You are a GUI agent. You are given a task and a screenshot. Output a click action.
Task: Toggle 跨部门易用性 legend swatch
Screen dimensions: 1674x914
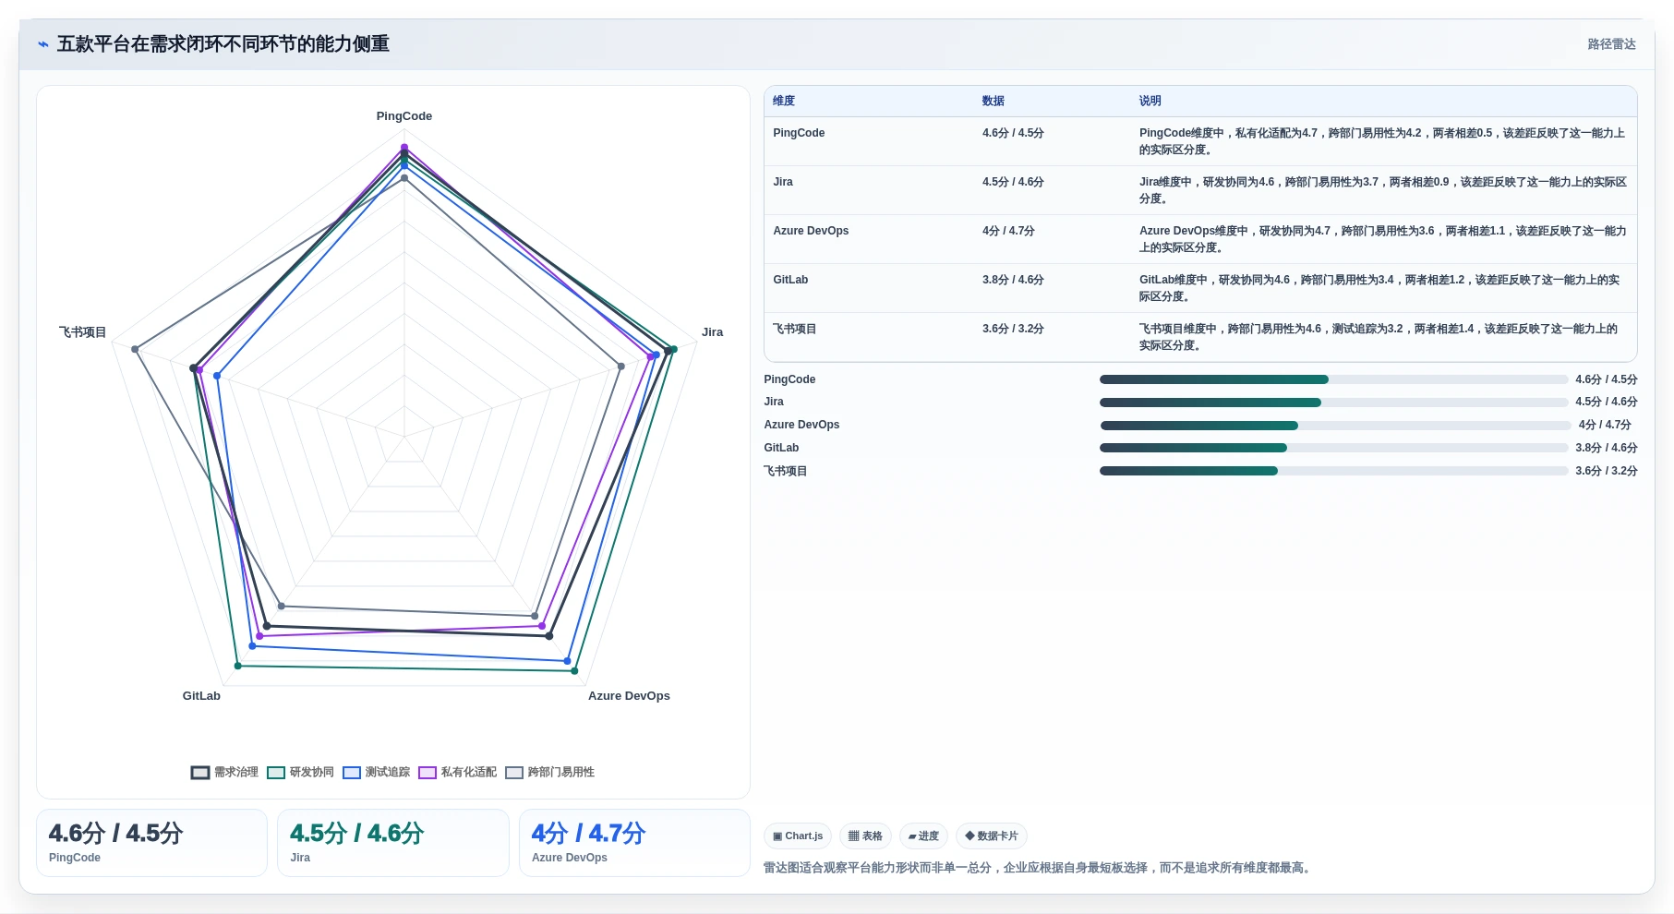(514, 773)
